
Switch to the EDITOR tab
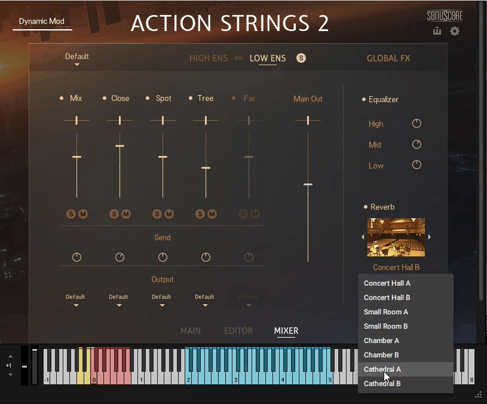238,330
